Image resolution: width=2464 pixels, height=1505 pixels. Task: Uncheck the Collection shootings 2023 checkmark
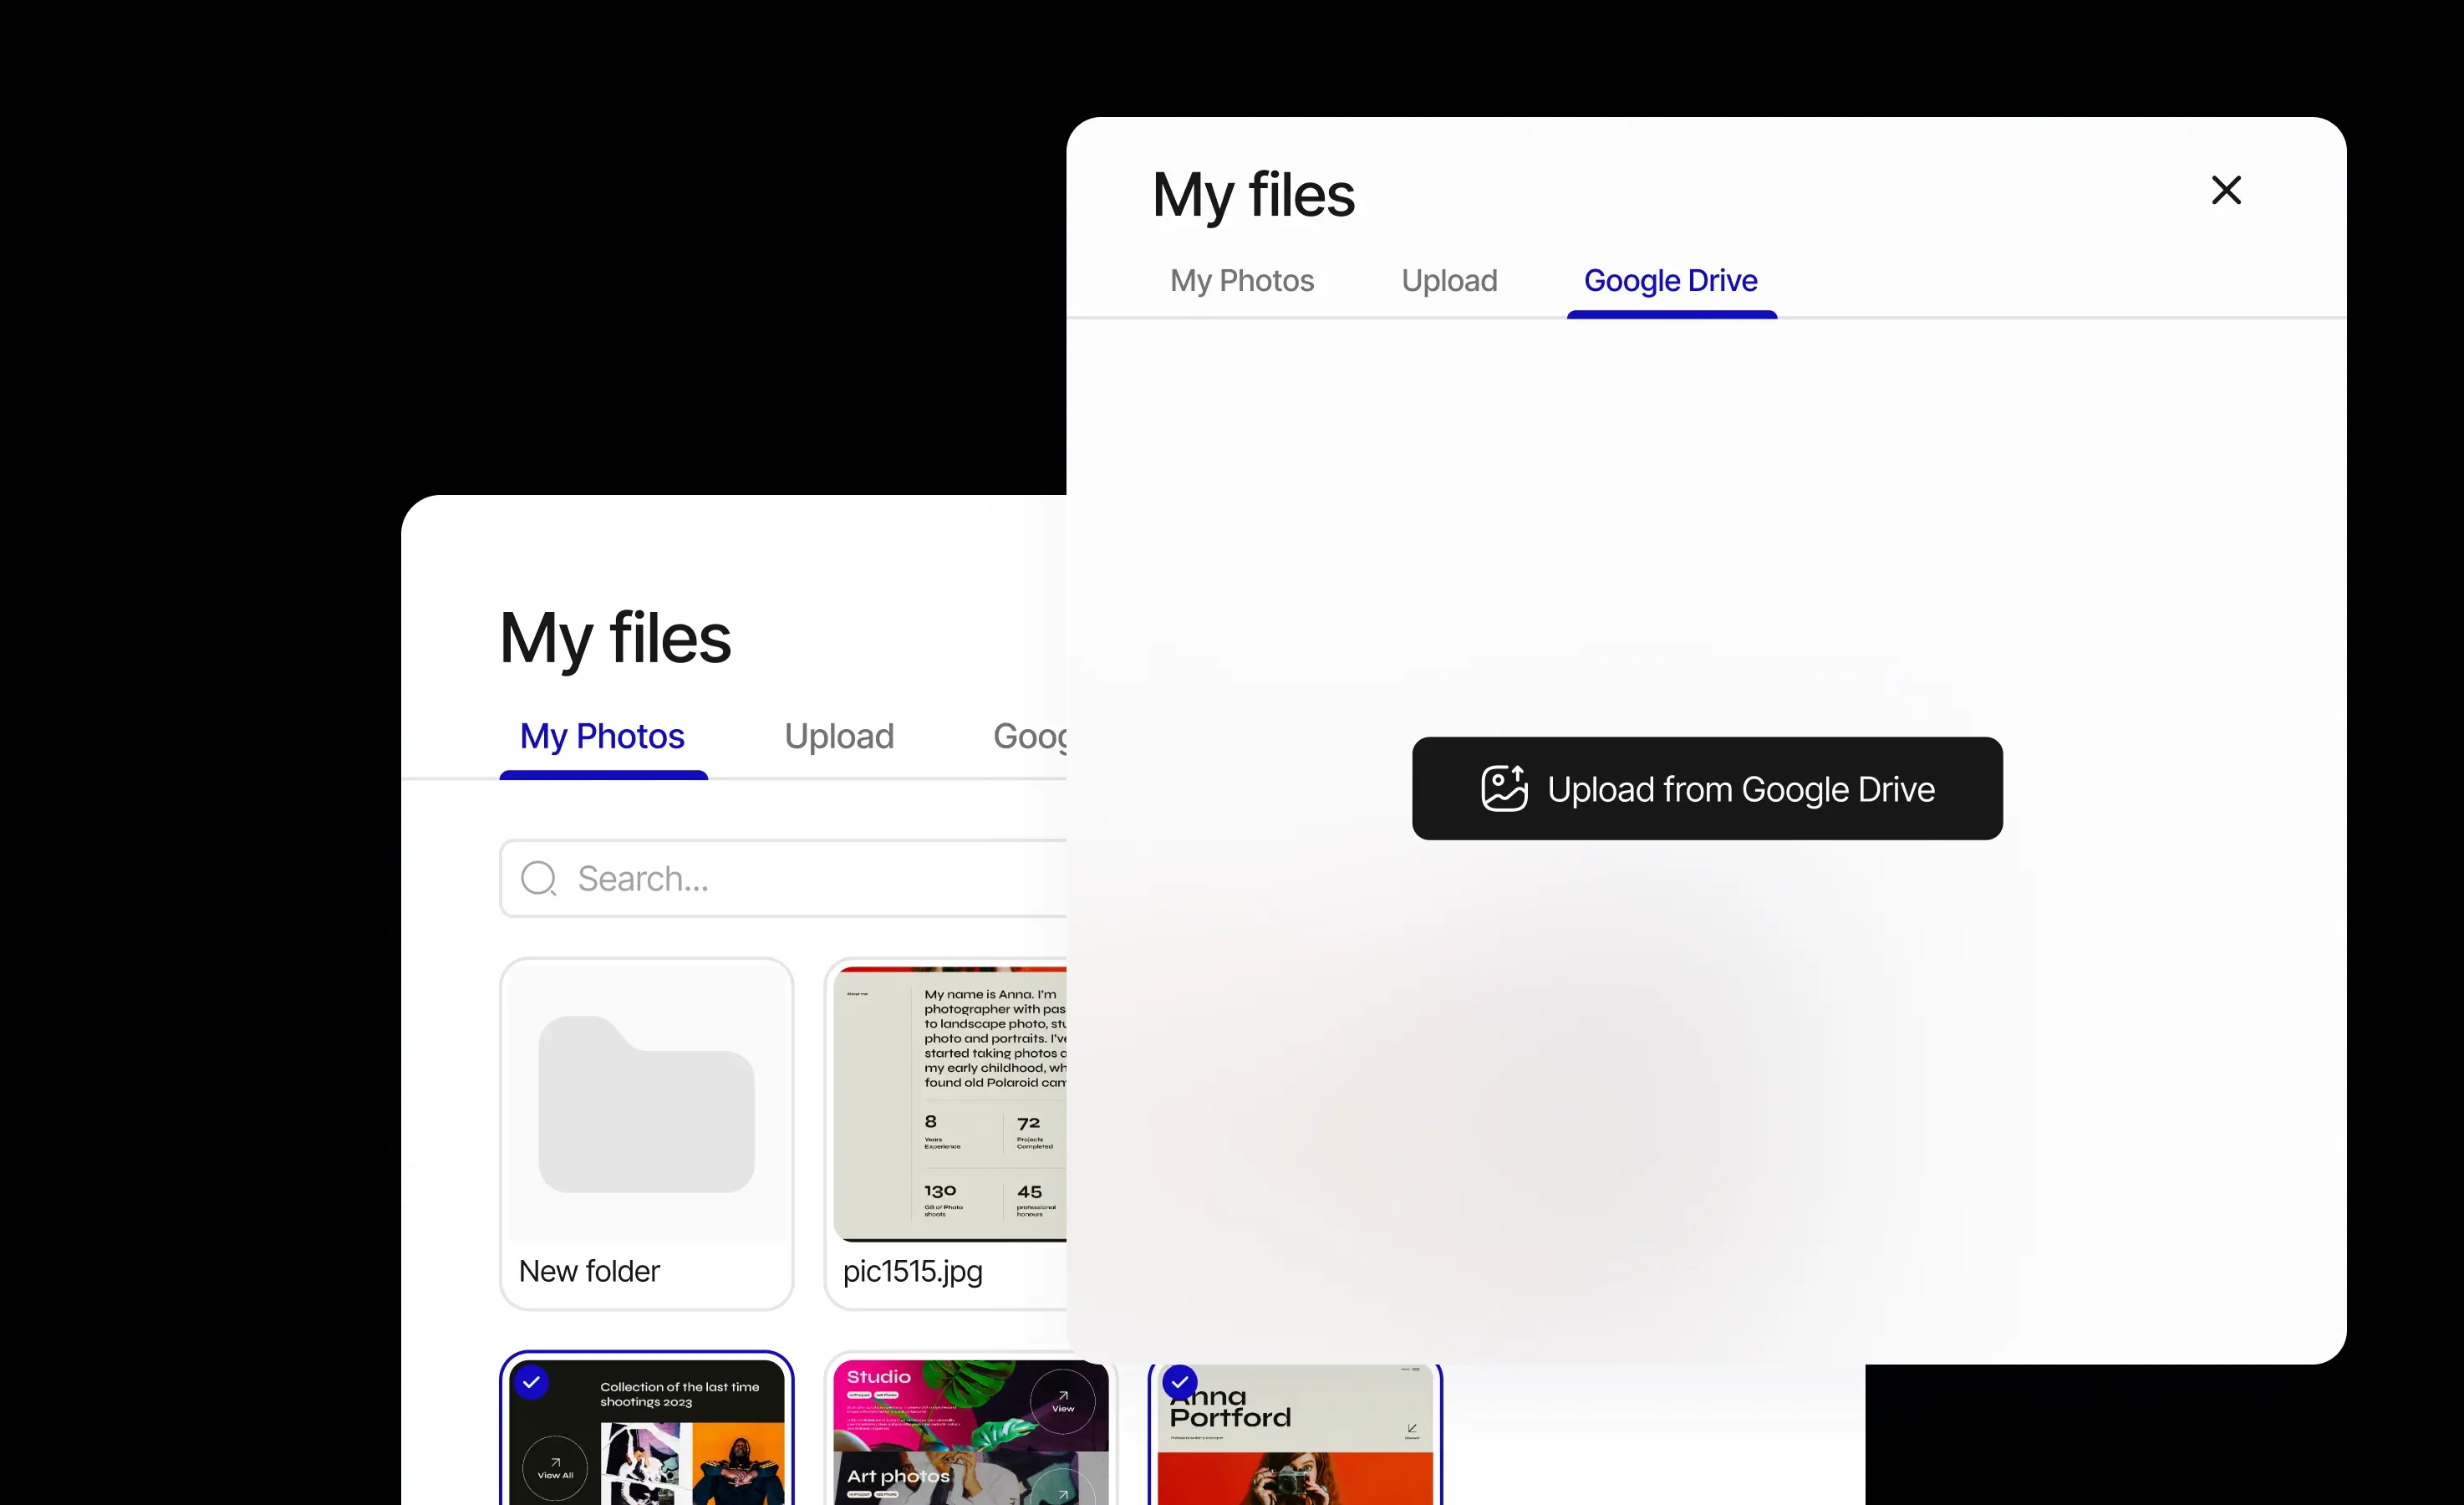pyautogui.click(x=531, y=1382)
